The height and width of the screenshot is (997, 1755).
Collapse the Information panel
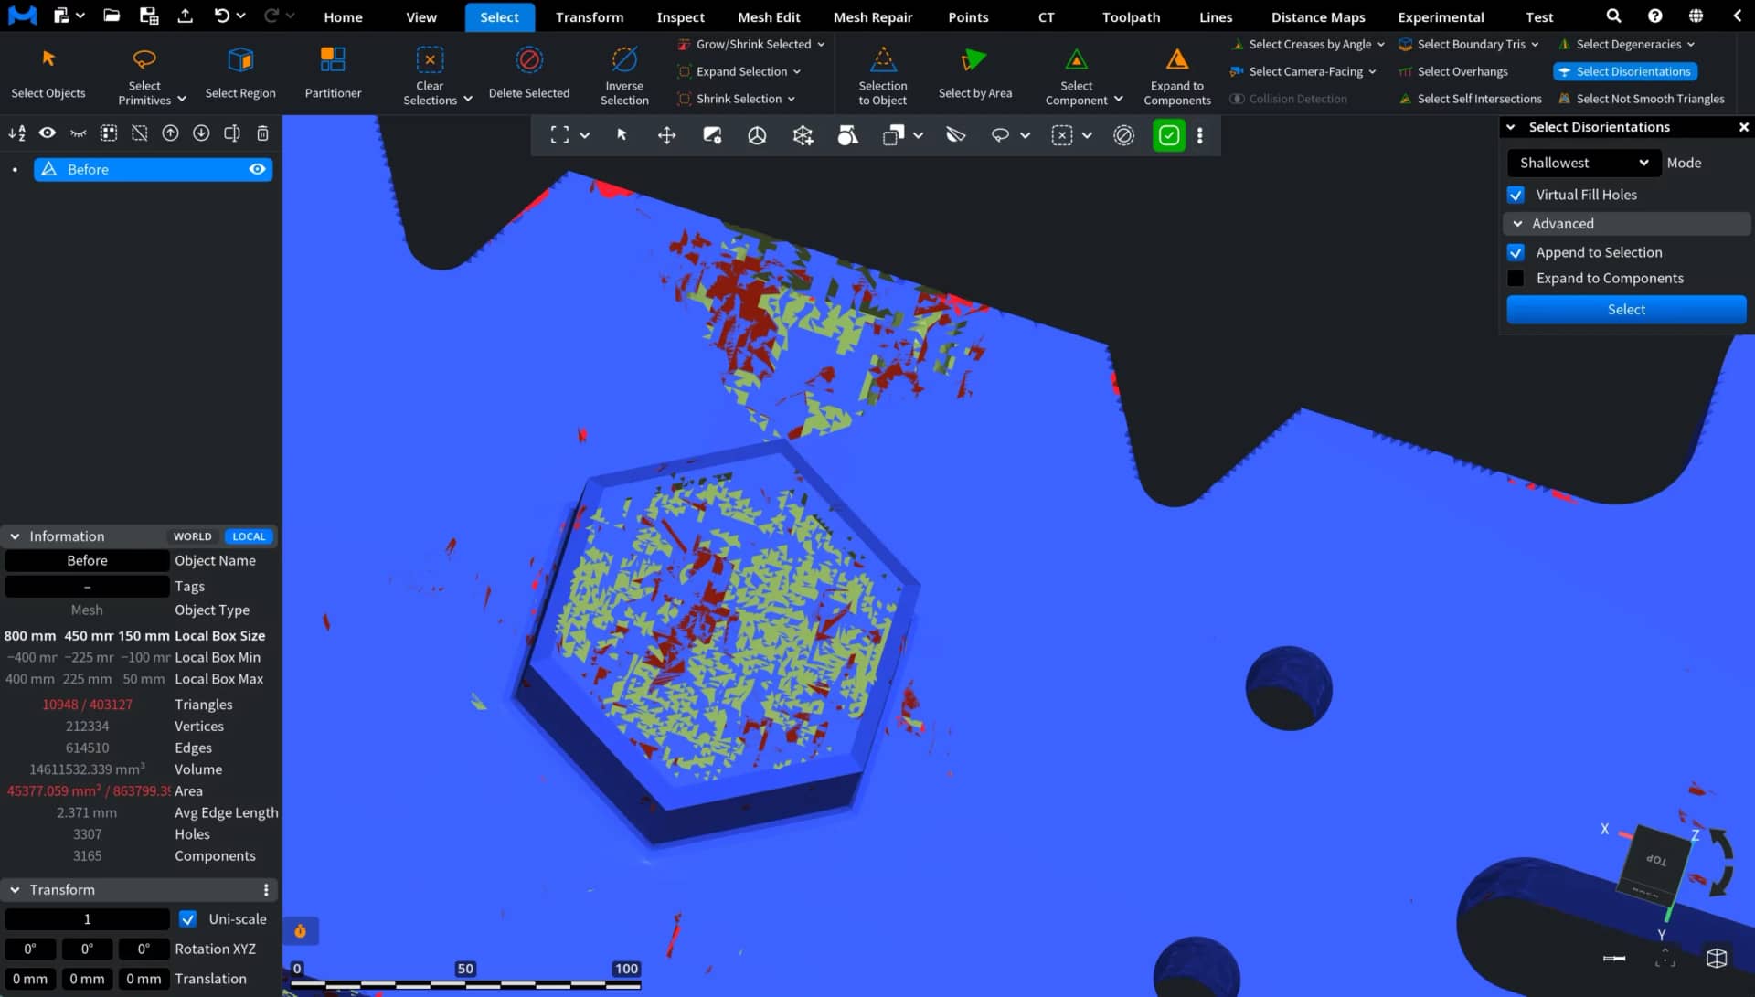pyautogui.click(x=16, y=536)
